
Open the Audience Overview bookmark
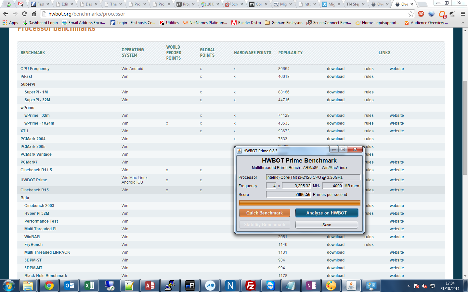tap(426, 23)
